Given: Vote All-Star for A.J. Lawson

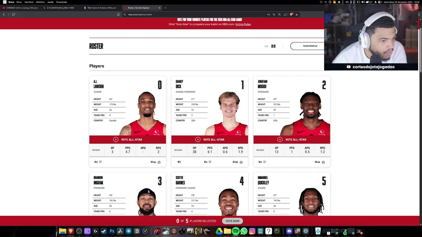Looking at the screenshot, I should (x=128, y=140).
